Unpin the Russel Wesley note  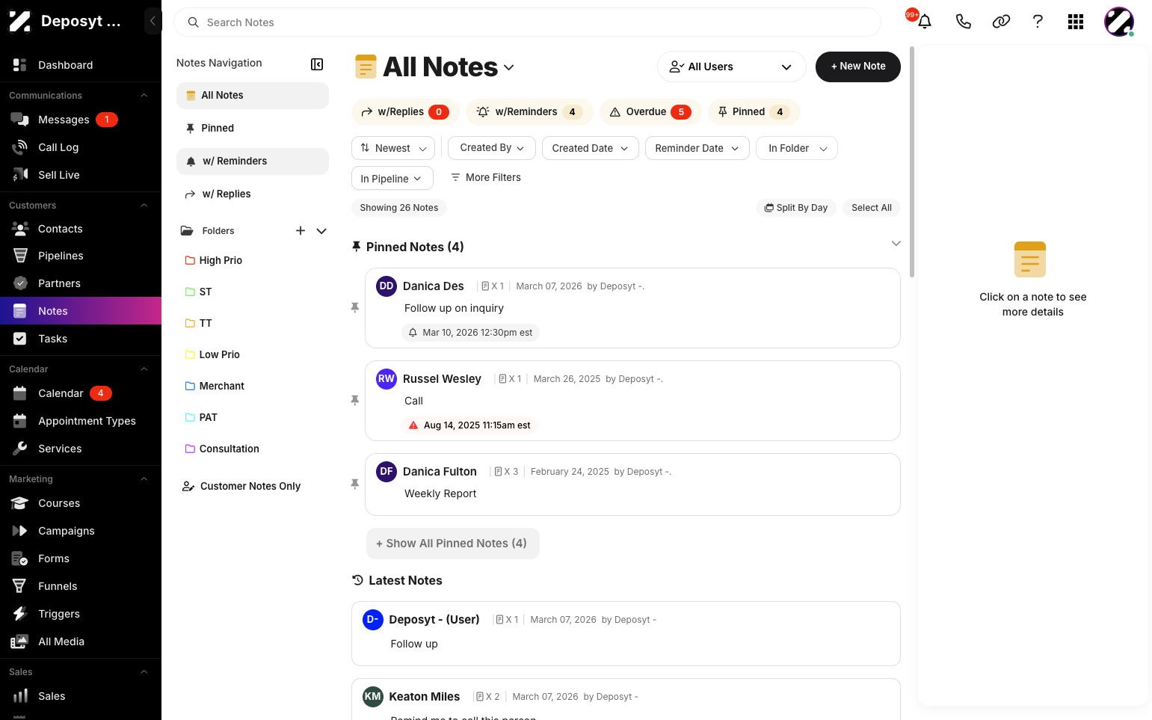click(x=355, y=401)
